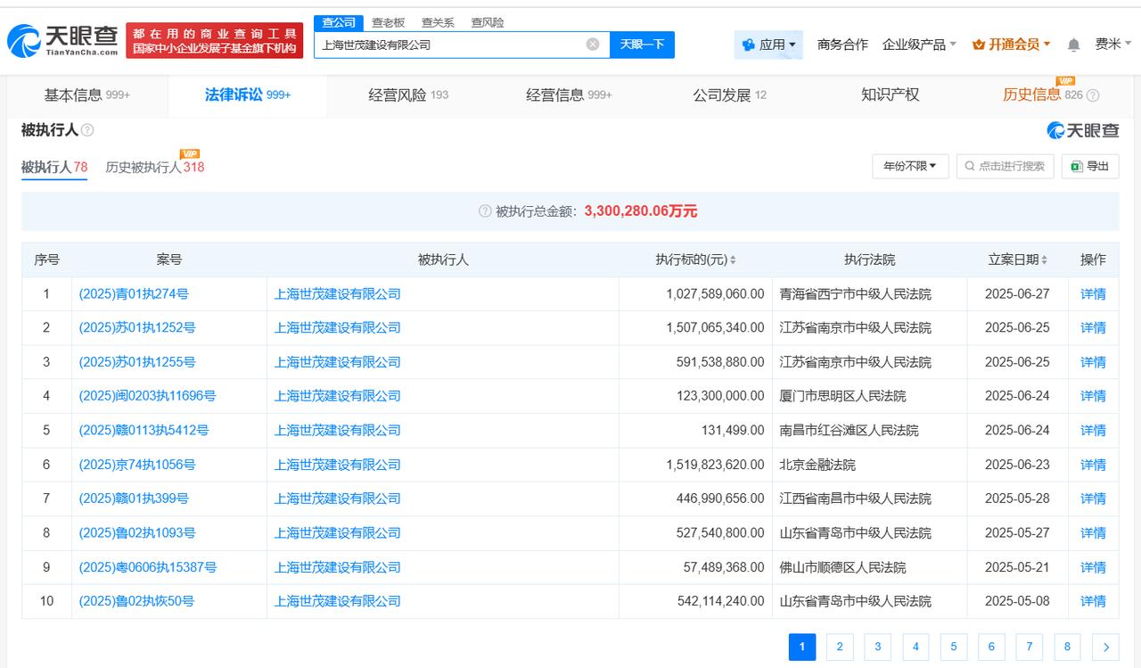Open the 费米 user account dropdown
1141x668 pixels.
coord(1113,45)
